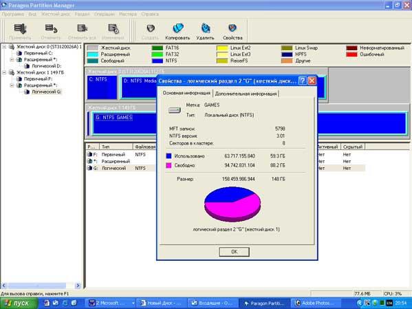Select the C: NTFS block in disk map
Viewport: 412px width, 309px height.
coord(102,87)
